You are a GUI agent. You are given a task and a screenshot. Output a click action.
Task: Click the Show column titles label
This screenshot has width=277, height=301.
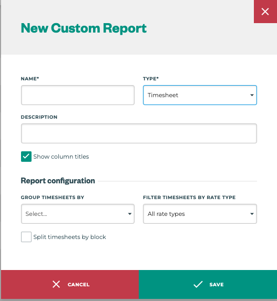point(61,157)
